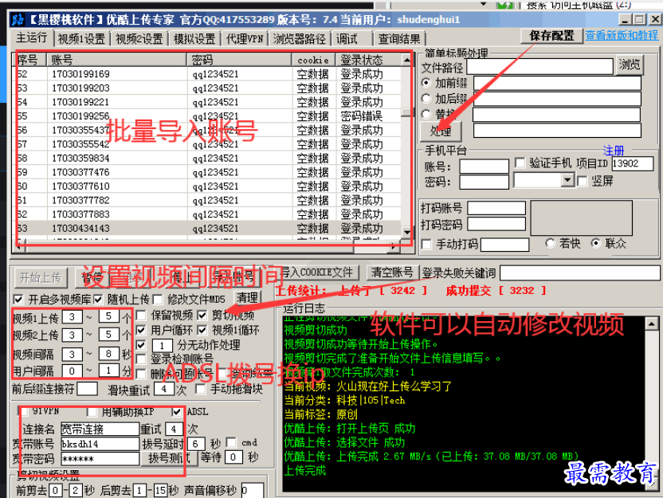
Task: Toggle the 随机上传 checkbox
Action: coord(98,300)
